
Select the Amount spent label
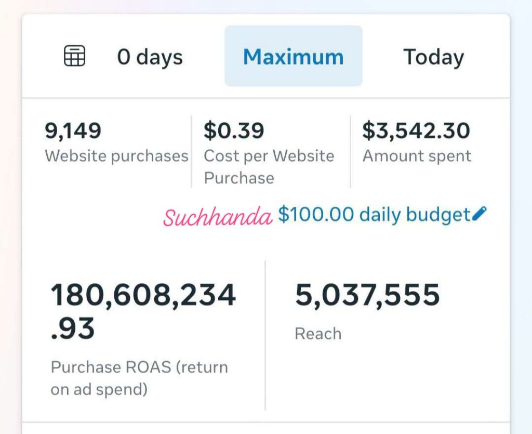[417, 156]
